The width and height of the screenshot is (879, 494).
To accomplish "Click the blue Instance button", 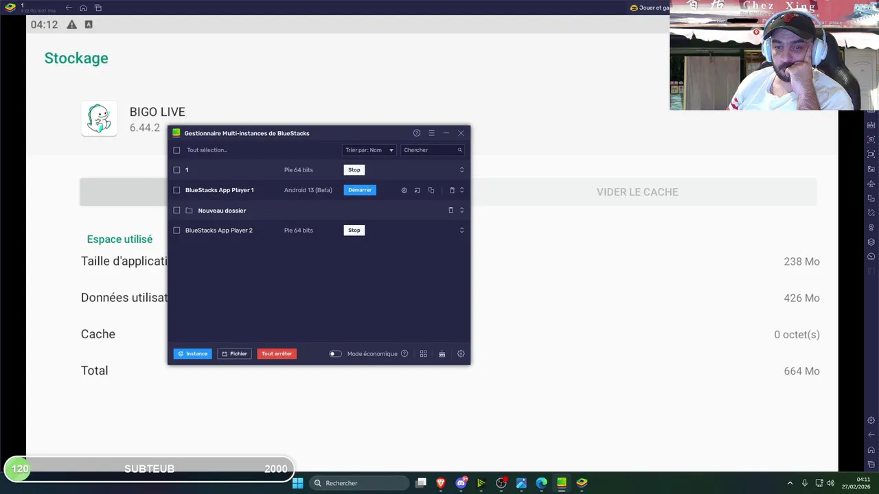I will coord(193,354).
